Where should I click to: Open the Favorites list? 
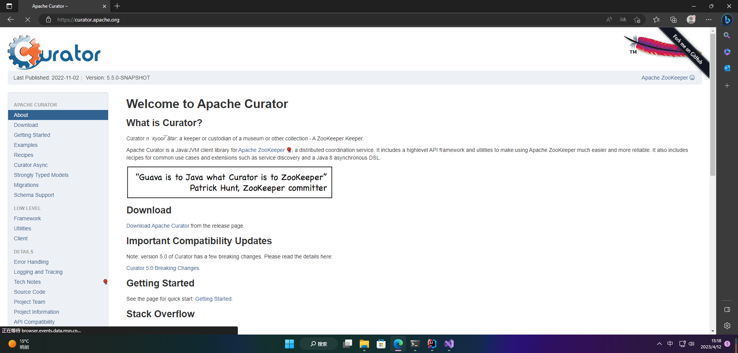coord(656,20)
